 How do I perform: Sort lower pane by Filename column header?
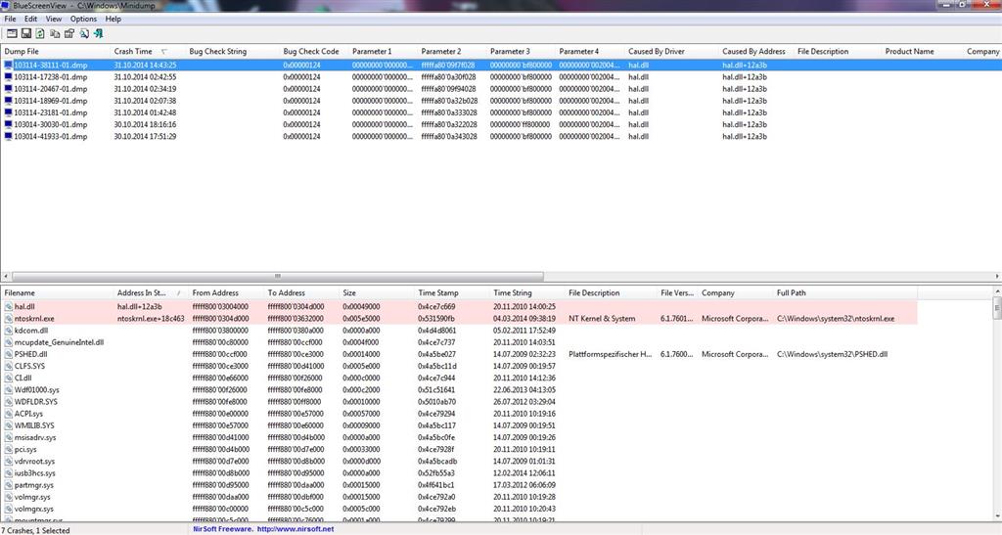pyautogui.click(x=57, y=293)
